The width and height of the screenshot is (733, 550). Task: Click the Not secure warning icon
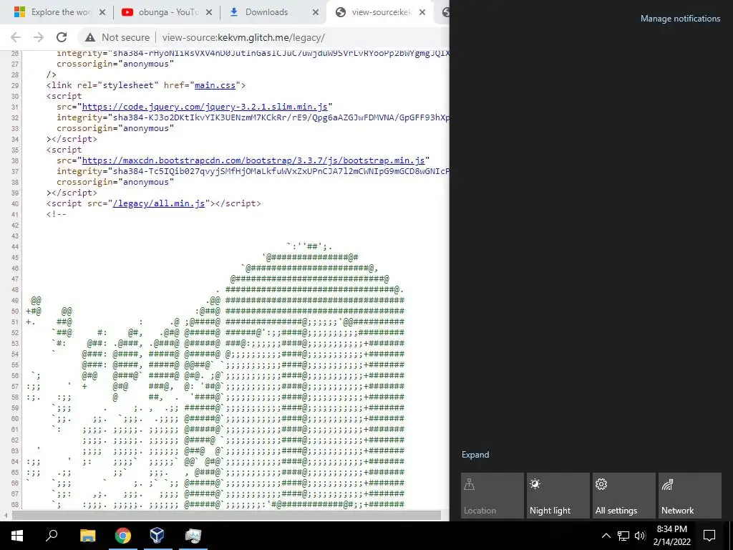[x=90, y=37]
